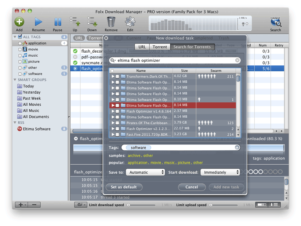This screenshot has height=226, width=301.
Task: Click the Remove trash can icon
Action: click(111, 22)
